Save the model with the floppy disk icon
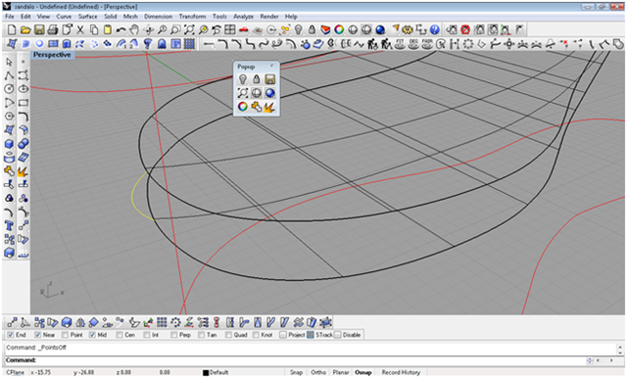 (39, 30)
